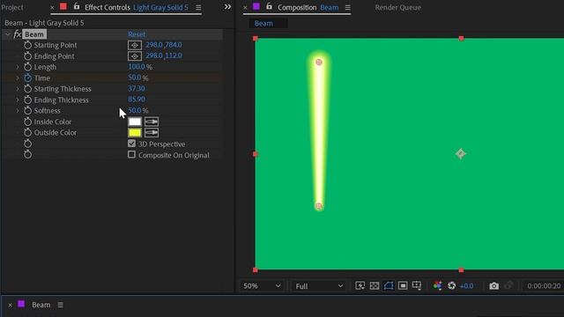Toggle the fx switch for Beam effect
Screen dimensions: 564x317
coord(18,34)
